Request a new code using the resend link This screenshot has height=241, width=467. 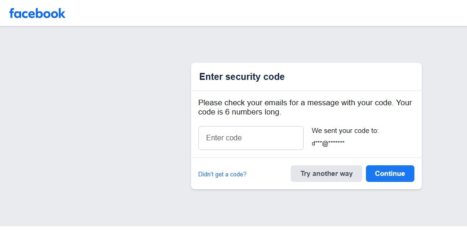pos(222,174)
